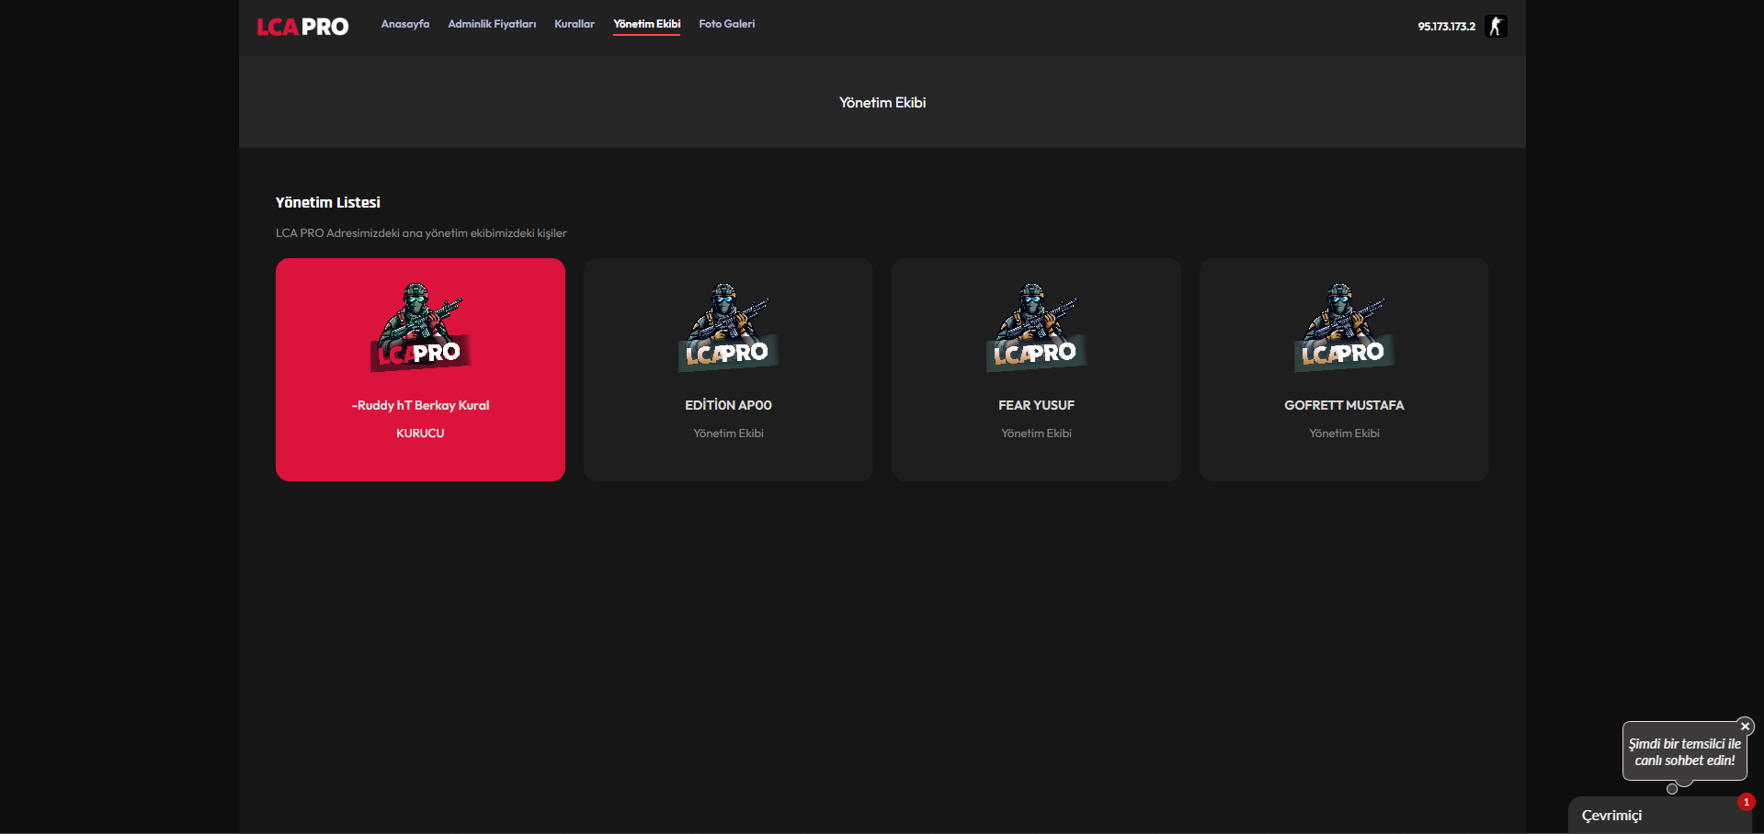The height and width of the screenshot is (834, 1764).
Task: Close the live chat bubble popup
Action: tap(1745, 727)
